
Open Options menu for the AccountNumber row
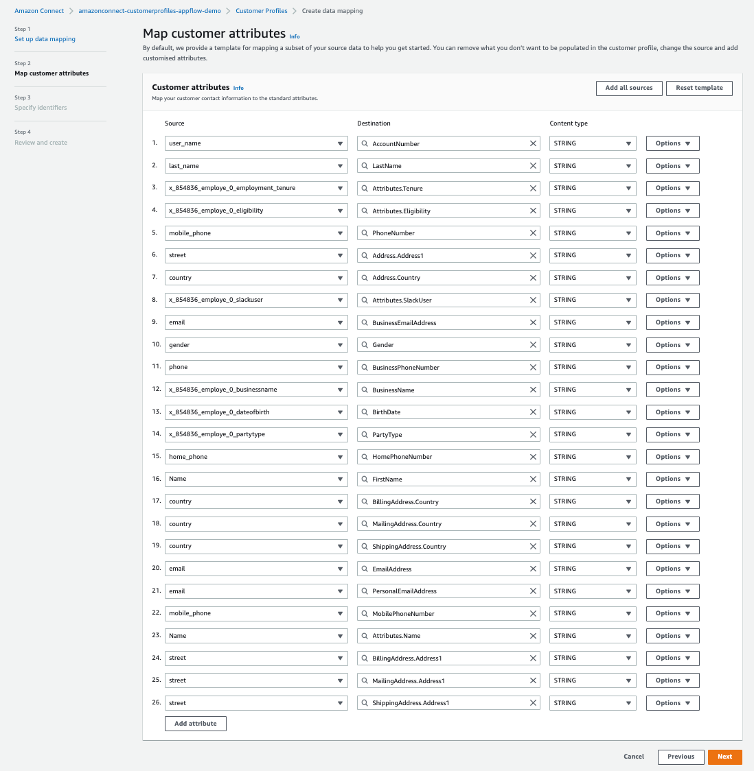(672, 143)
